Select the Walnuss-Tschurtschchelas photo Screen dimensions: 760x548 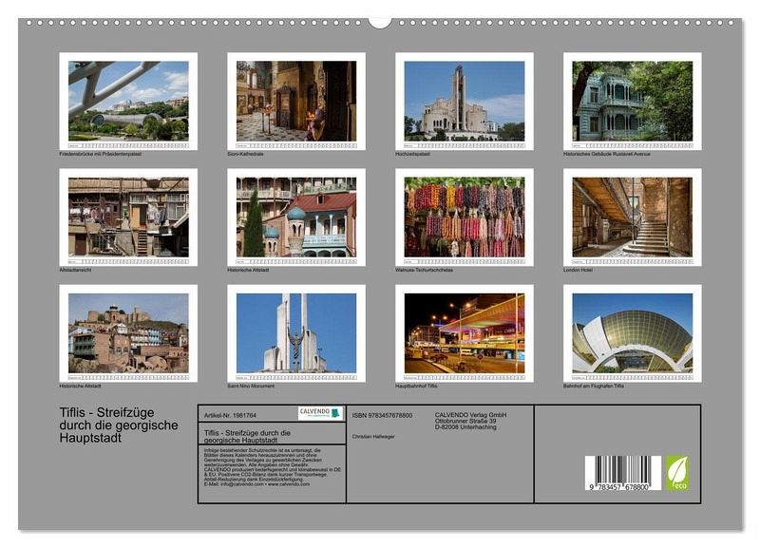click(464, 217)
